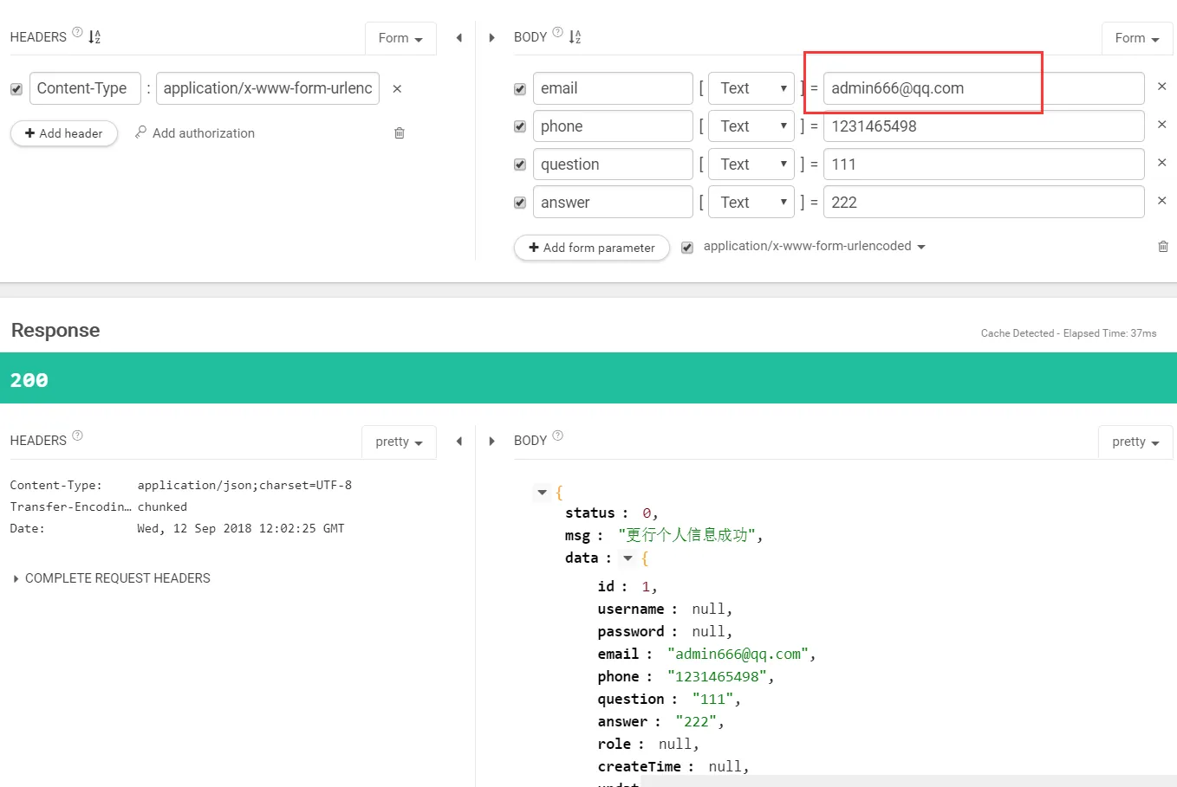
Task: Click the response BODY help icon
Action: click(557, 435)
